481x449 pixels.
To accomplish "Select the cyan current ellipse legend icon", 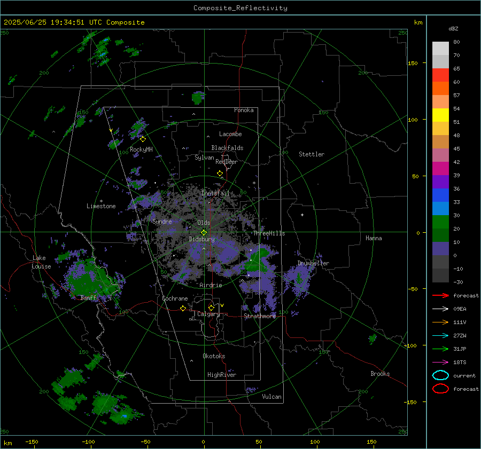I will coord(440,375).
